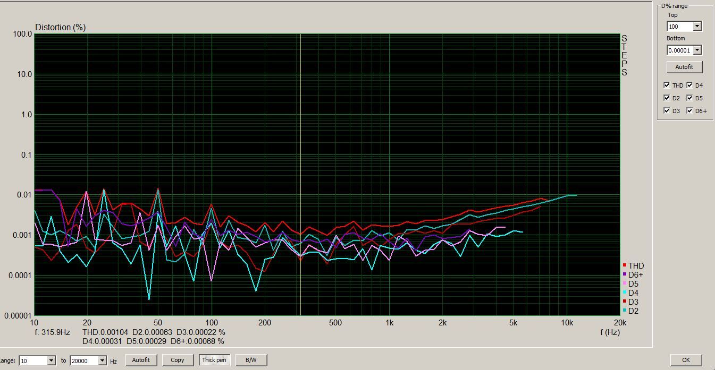Toggle the Thick pen button
Screen dimensions: 715x370
(214, 360)
